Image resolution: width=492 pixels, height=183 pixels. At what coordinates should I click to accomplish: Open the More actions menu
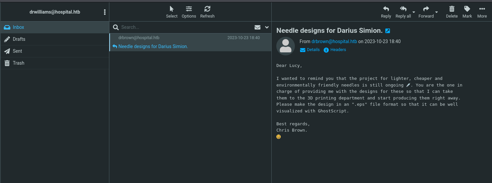coord(482,12)
